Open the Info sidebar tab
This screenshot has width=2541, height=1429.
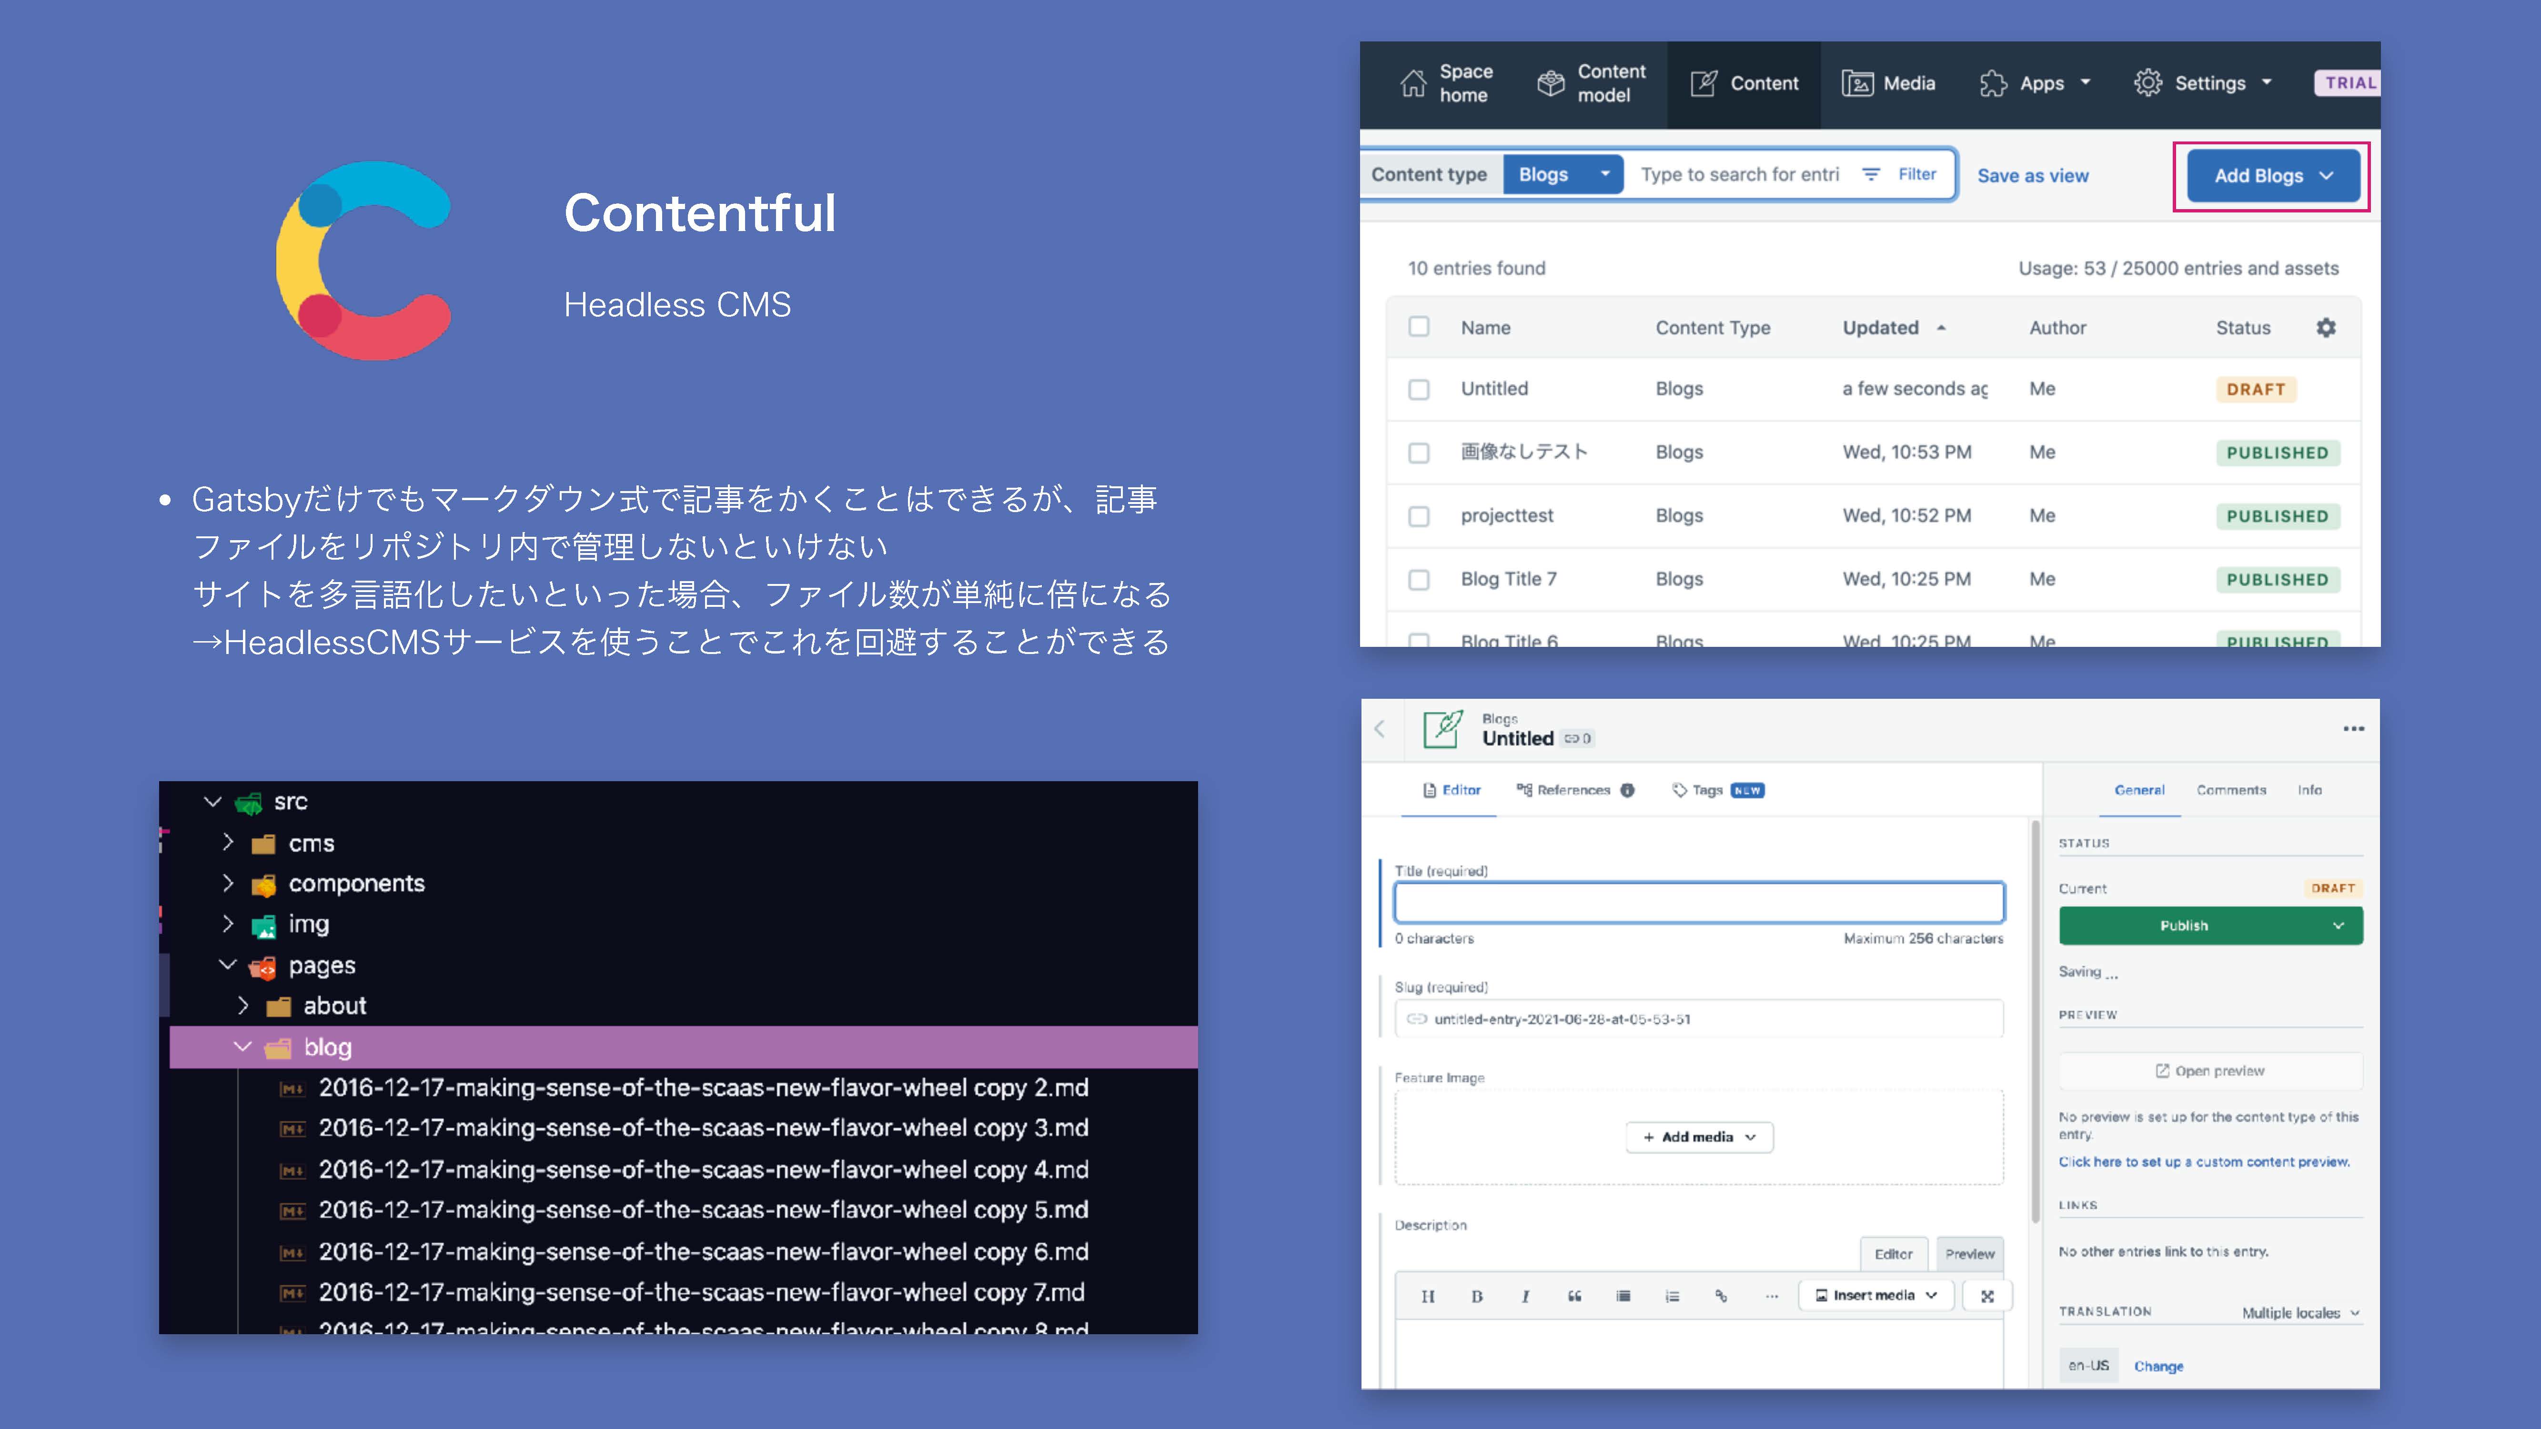2309,790
